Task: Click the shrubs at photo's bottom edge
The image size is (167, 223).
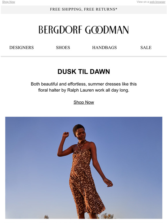Action: tap(106, 216)
